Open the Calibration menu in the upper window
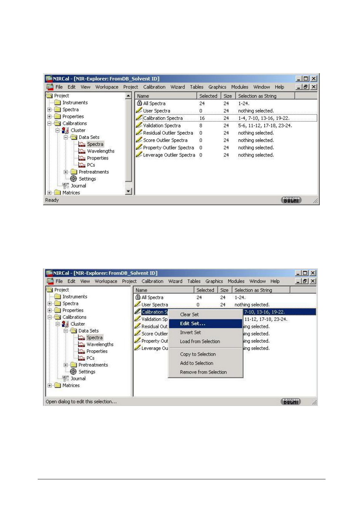This screenshot has height=514, width=364. tap(154, 87)
